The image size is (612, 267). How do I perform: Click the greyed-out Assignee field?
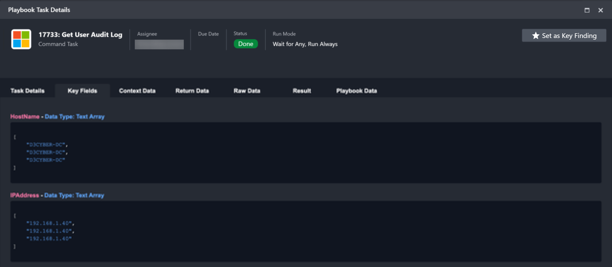[159, 44]
